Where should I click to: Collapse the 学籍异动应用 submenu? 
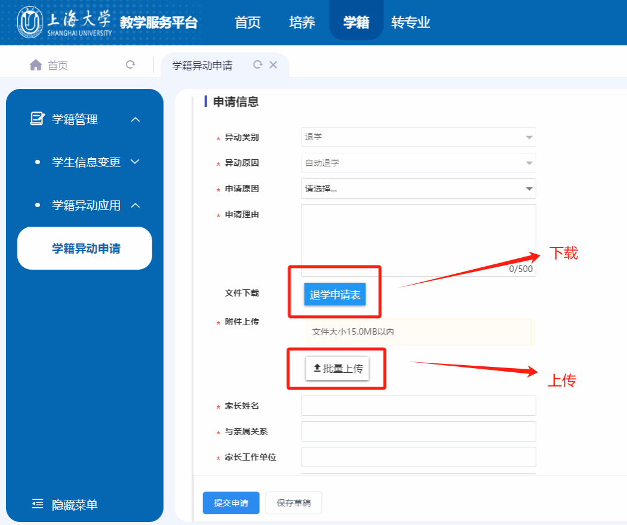136,205
